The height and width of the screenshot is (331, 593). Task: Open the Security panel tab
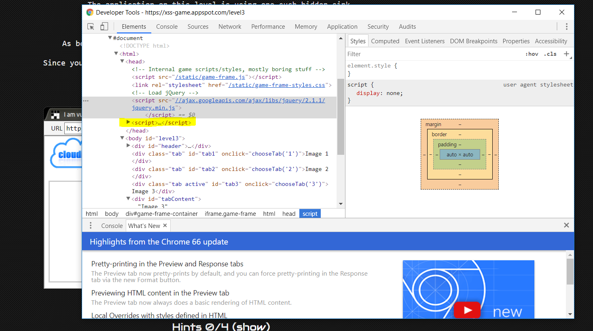tap(378, 27)
